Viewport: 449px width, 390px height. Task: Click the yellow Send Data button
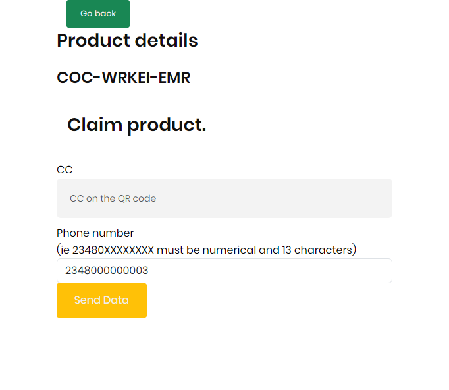(x=101, y=300)
